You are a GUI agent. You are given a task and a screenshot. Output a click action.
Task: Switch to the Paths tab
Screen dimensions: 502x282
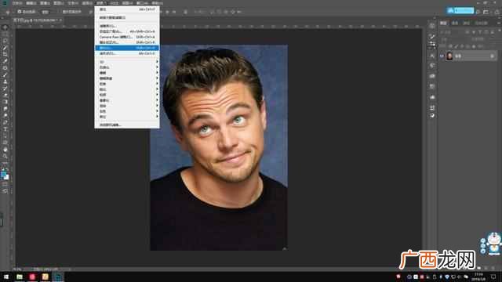tap(466, 23)
